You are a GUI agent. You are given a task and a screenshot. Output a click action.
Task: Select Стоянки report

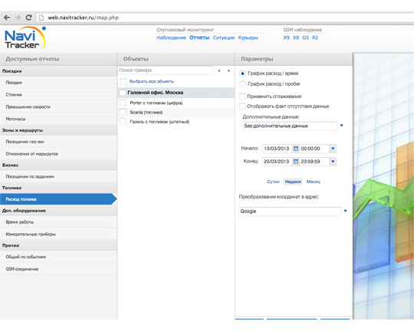(x=58, y=94)
